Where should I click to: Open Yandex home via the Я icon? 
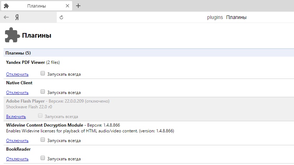pos(17,18)
